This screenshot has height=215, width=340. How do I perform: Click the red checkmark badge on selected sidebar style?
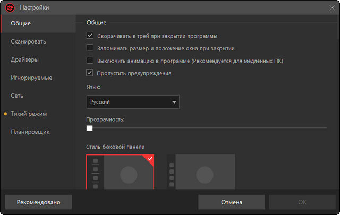(150, 158)
